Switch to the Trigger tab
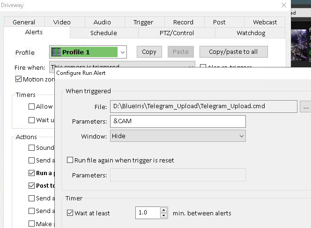Viewport: 311px width, 228px height. pyautogui.click(x=143, y=22)
